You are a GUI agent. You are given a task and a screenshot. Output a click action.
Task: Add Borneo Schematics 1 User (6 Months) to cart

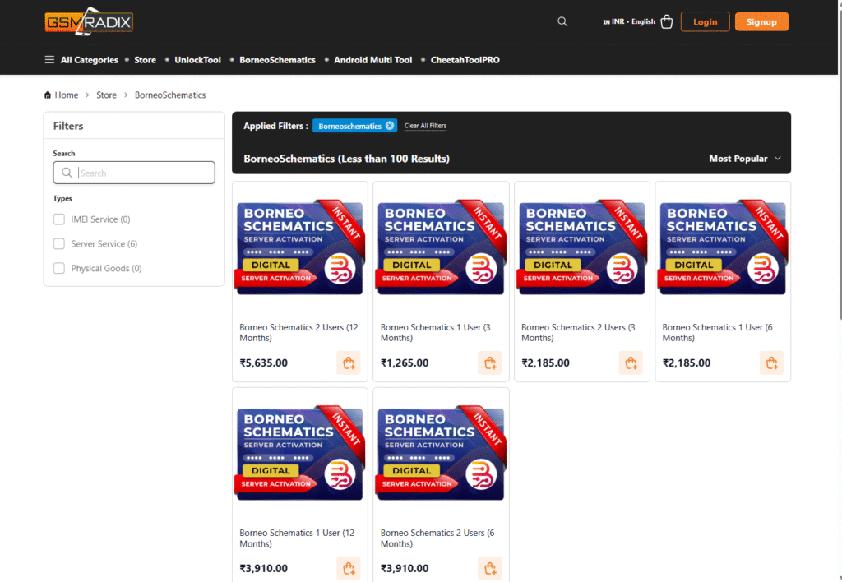pos(771,363)
